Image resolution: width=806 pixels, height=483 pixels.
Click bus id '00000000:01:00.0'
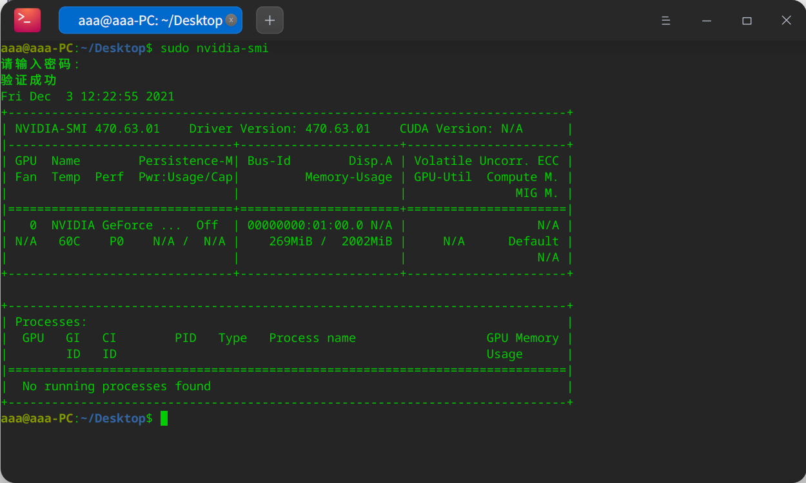(x=306, y=225)
